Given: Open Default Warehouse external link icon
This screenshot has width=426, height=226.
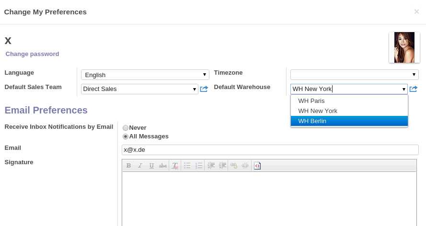Looking at the screenshot, I should [414, 89].
